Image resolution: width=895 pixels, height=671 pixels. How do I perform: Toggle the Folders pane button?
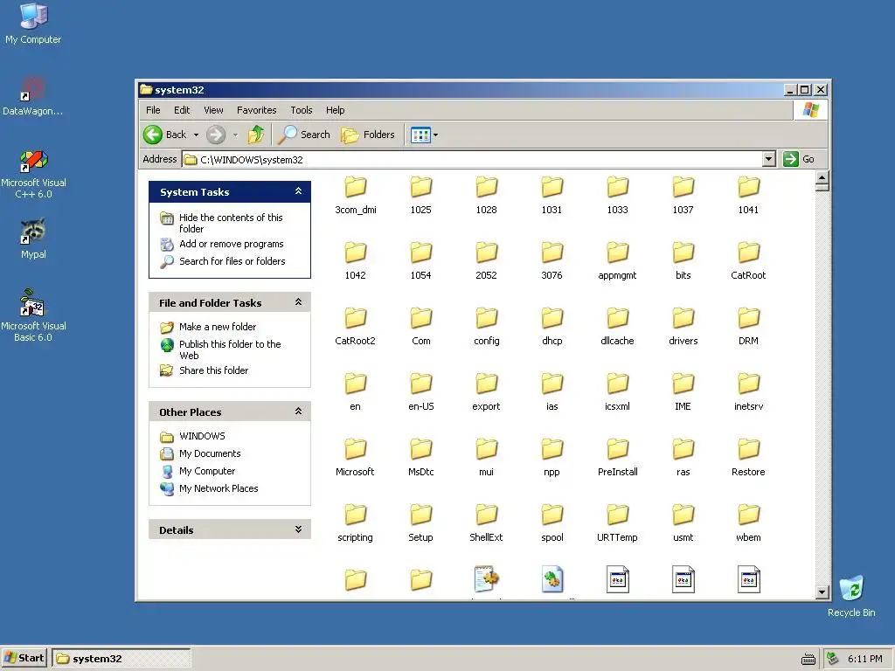point(368,135)
